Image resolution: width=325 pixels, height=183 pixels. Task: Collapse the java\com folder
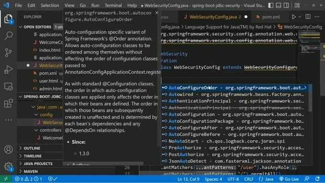[x=33, y=107]
